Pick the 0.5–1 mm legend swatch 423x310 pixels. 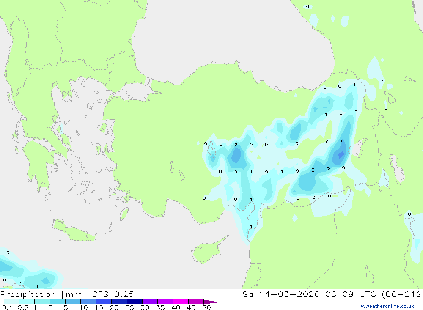[27, 302]
